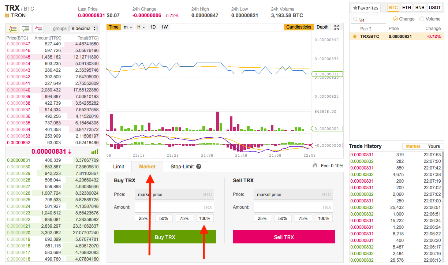Click the Change column header in pairs list
Screen dimensions: 448x265
point(433,29)
